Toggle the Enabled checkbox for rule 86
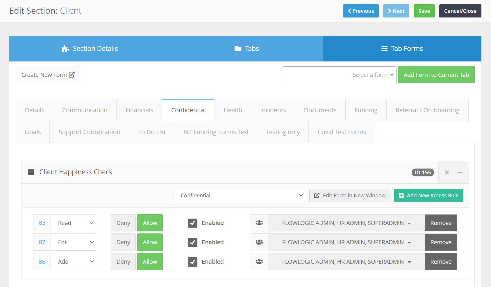 192,262
